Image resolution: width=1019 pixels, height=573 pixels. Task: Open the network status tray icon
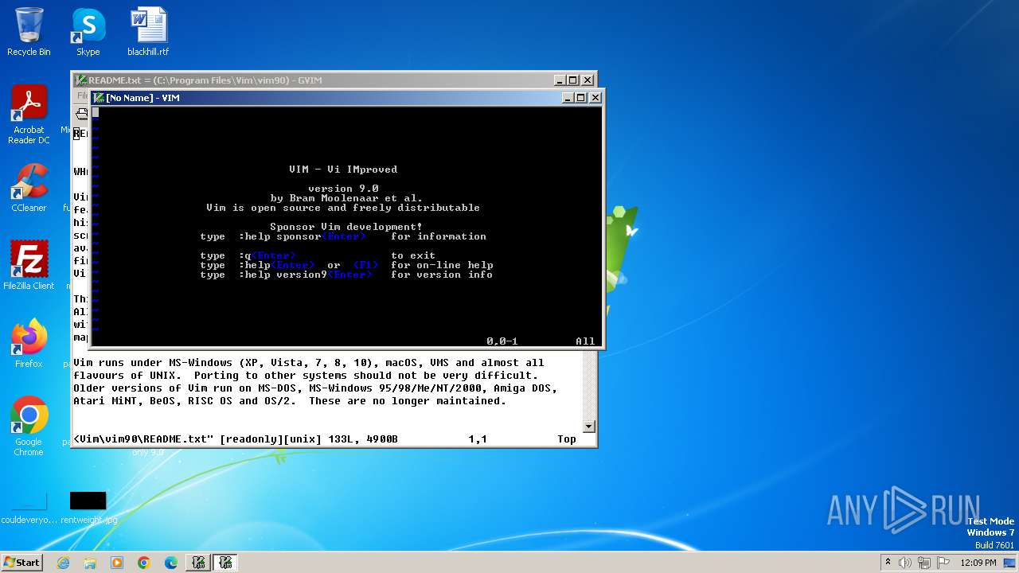924,563
